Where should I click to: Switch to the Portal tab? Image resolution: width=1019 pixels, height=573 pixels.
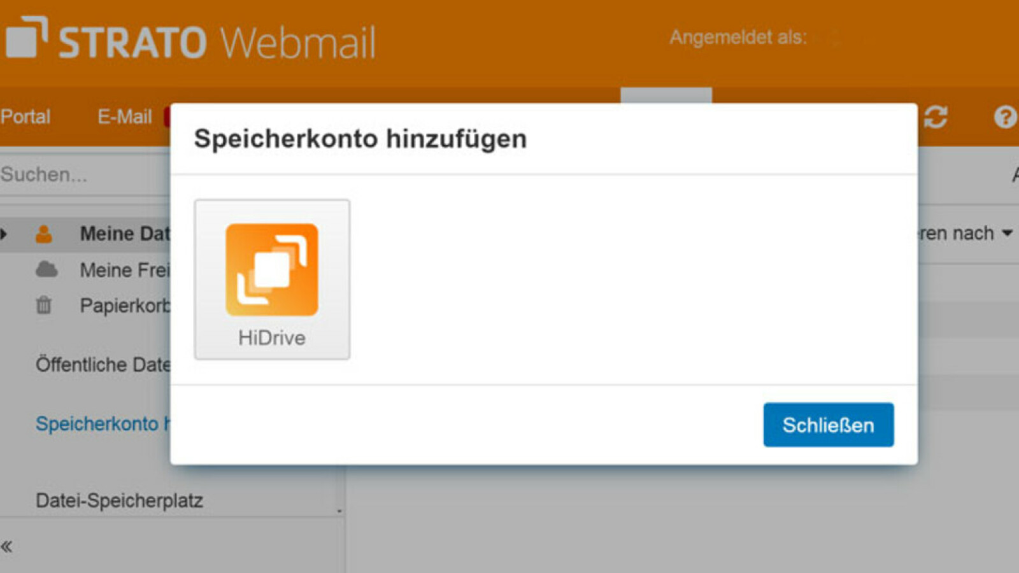(25, 117)
